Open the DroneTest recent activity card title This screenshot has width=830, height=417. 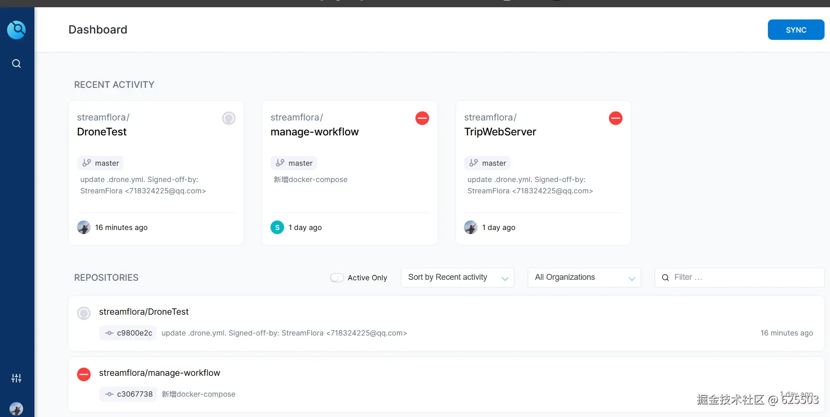[x=102, y=132]
